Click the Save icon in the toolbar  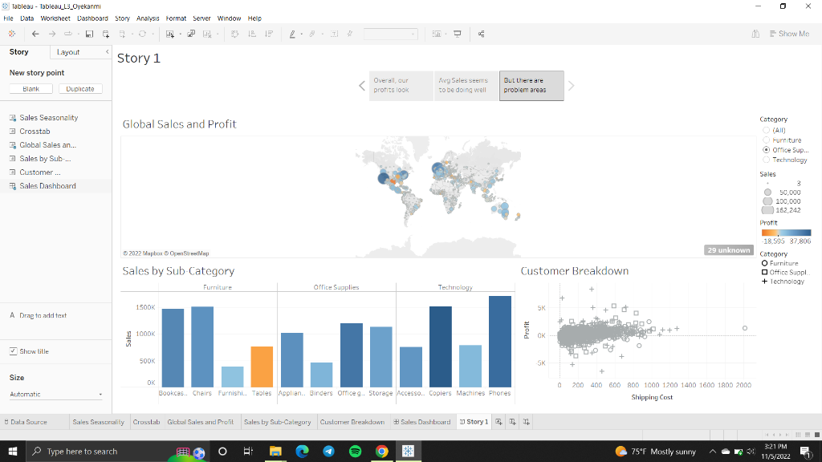89,34
